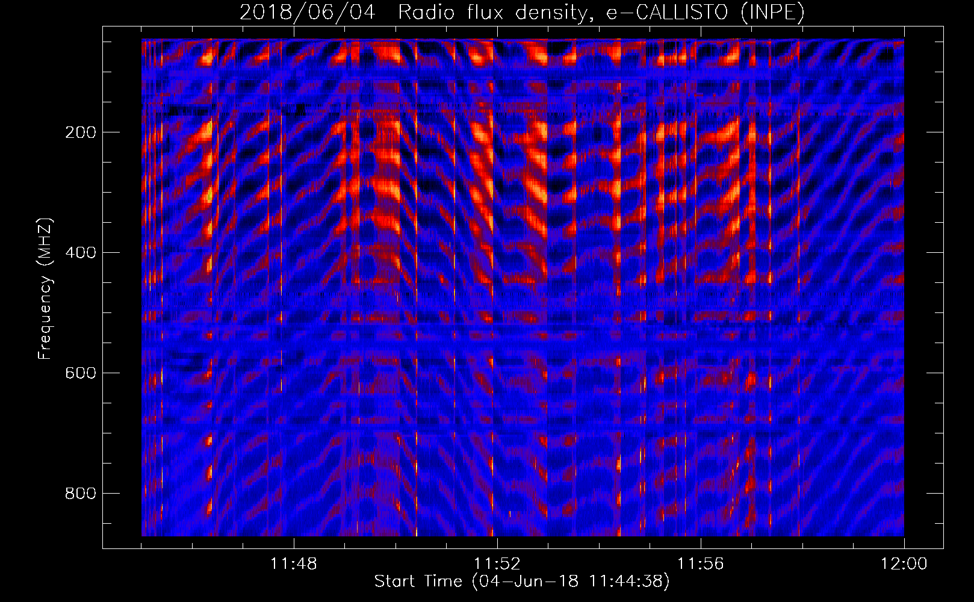974x602 pixels.
Task: Select the 600 frequency tick label
Action: tap(80, 373)
